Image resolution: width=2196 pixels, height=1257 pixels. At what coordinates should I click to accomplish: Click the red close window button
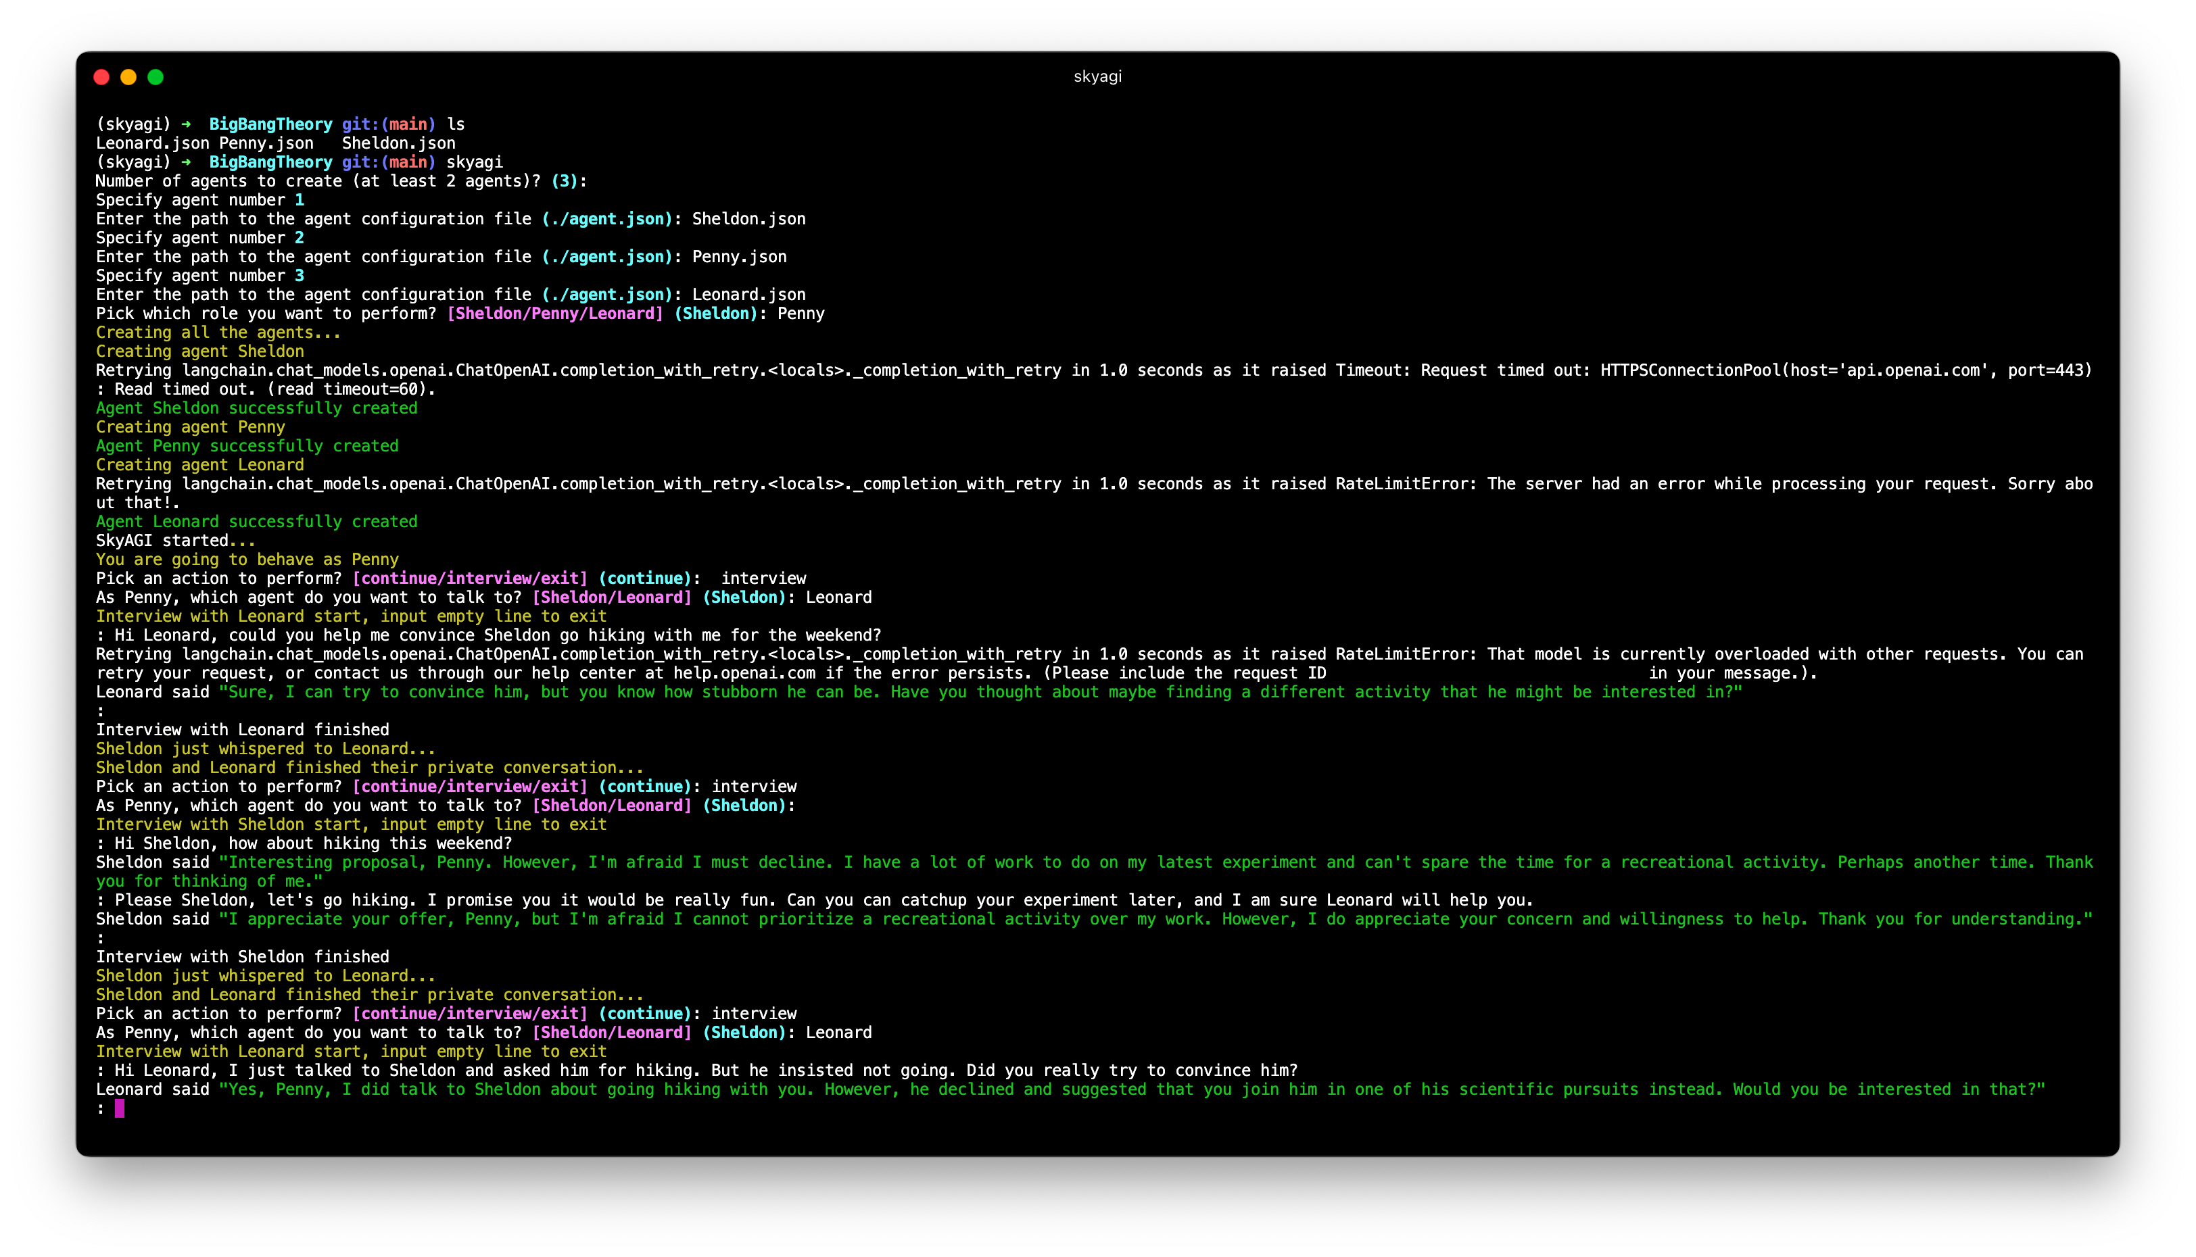(101, 77)
